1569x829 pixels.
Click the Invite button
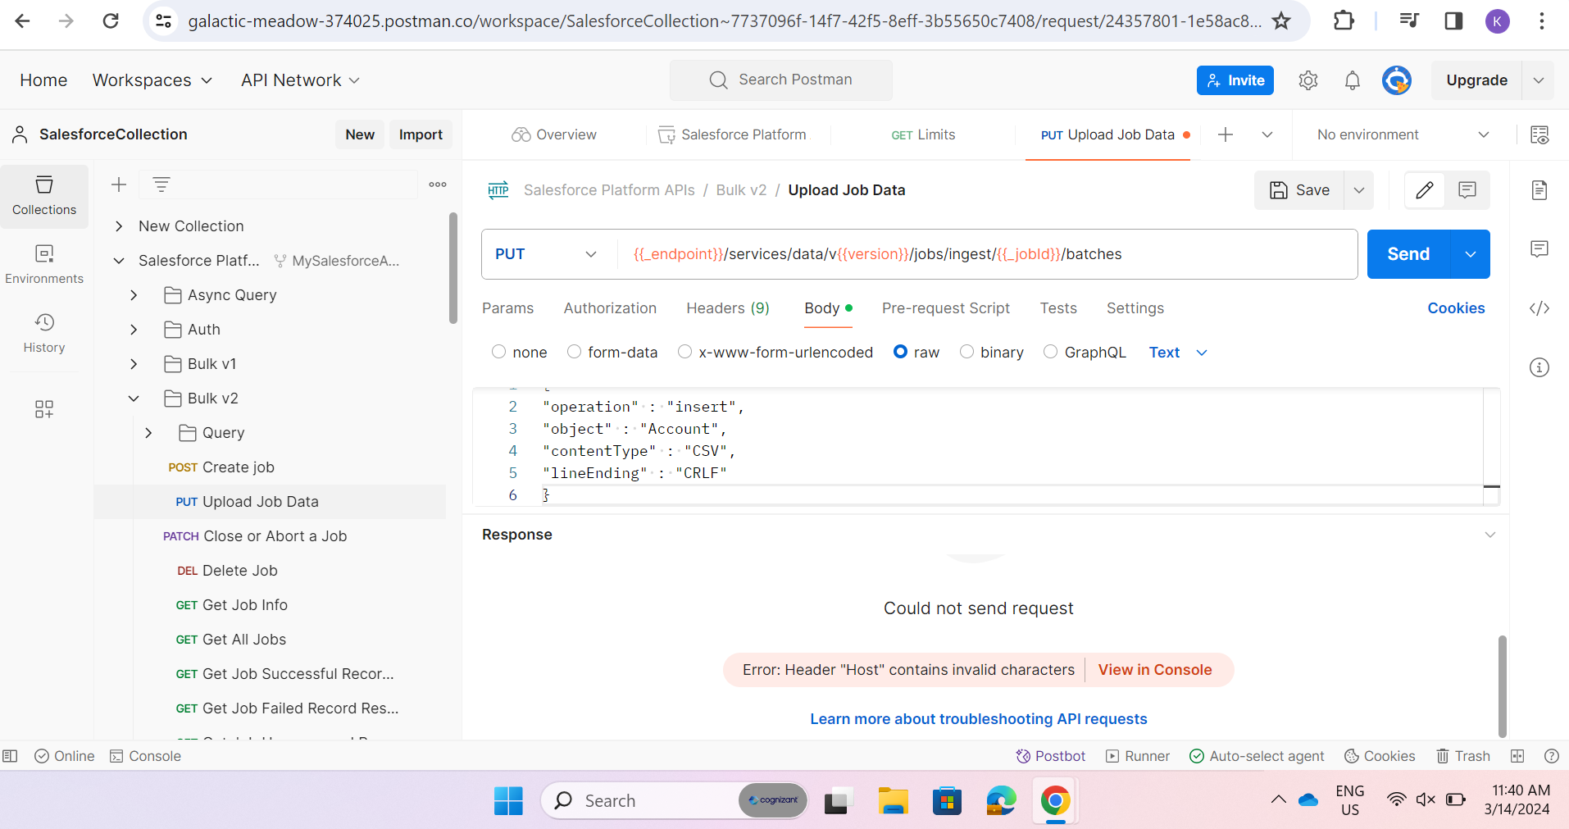click(1235, 80)
